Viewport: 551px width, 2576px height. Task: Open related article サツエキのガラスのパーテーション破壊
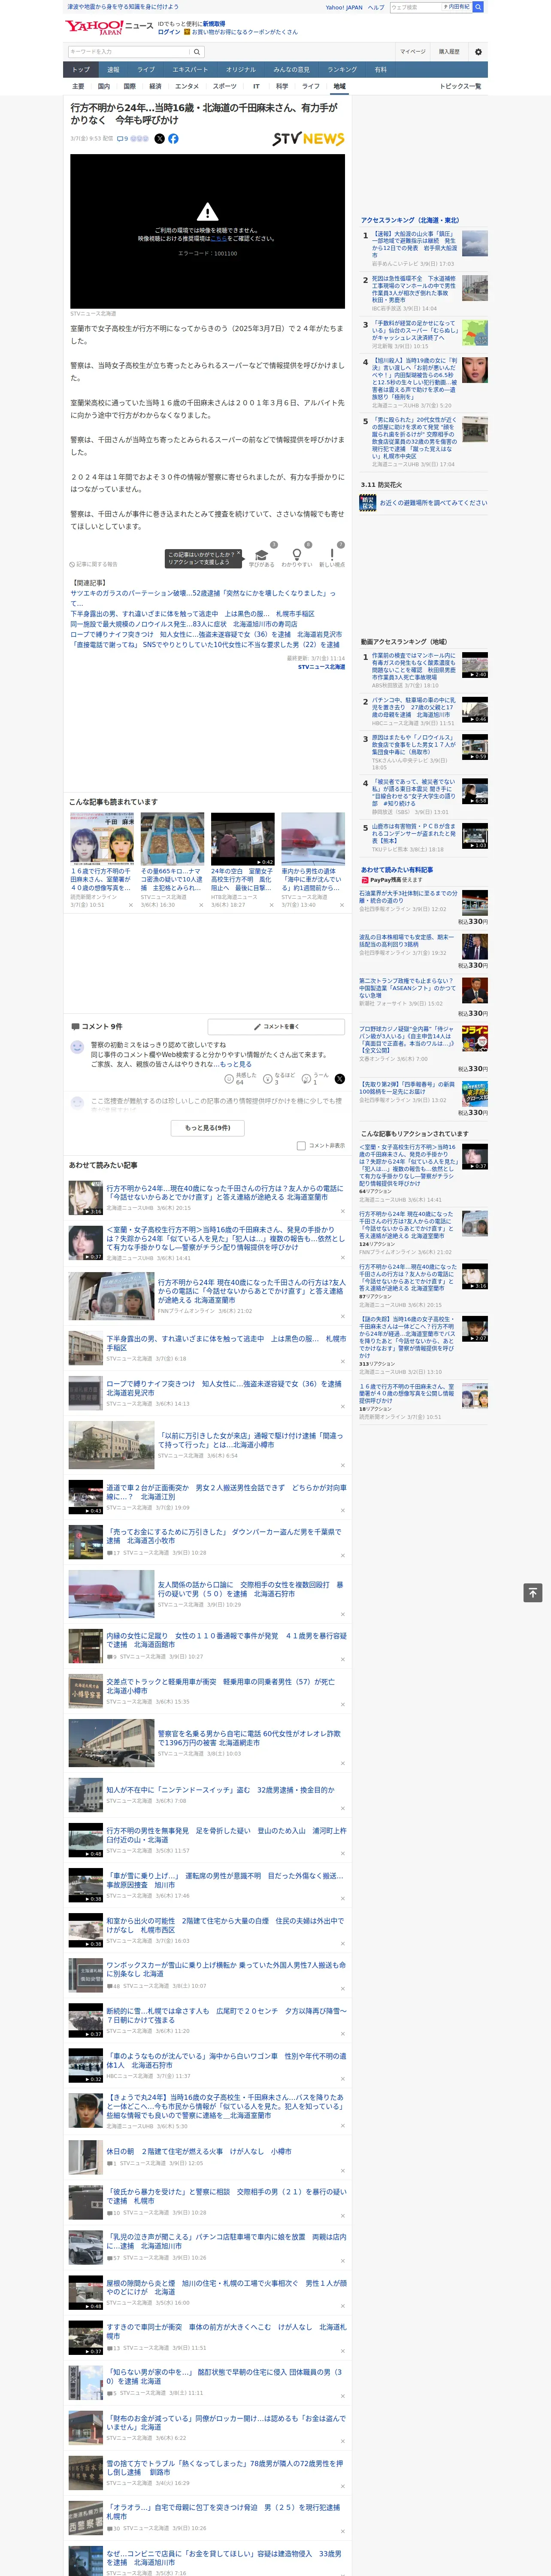204,598
